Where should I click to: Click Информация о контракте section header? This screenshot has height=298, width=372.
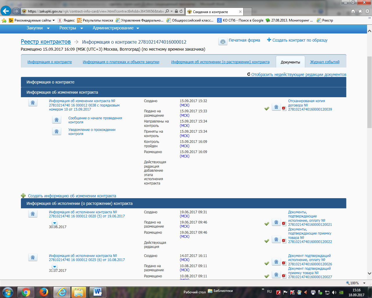[183, 82]
